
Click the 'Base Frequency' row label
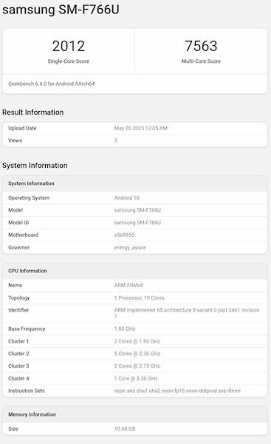[27, 329]
